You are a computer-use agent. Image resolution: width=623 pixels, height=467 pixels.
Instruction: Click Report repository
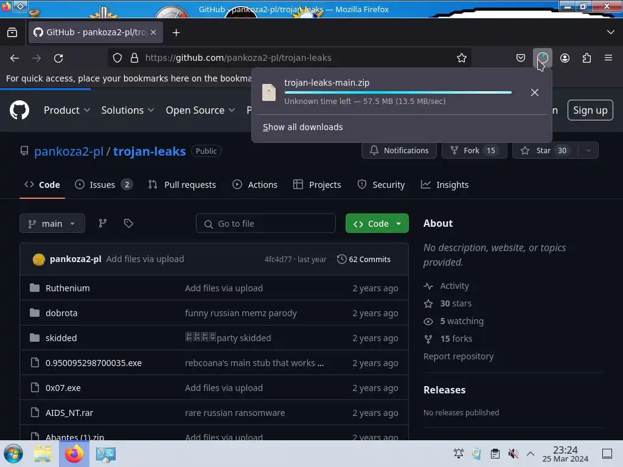click(x=458, y=356)
